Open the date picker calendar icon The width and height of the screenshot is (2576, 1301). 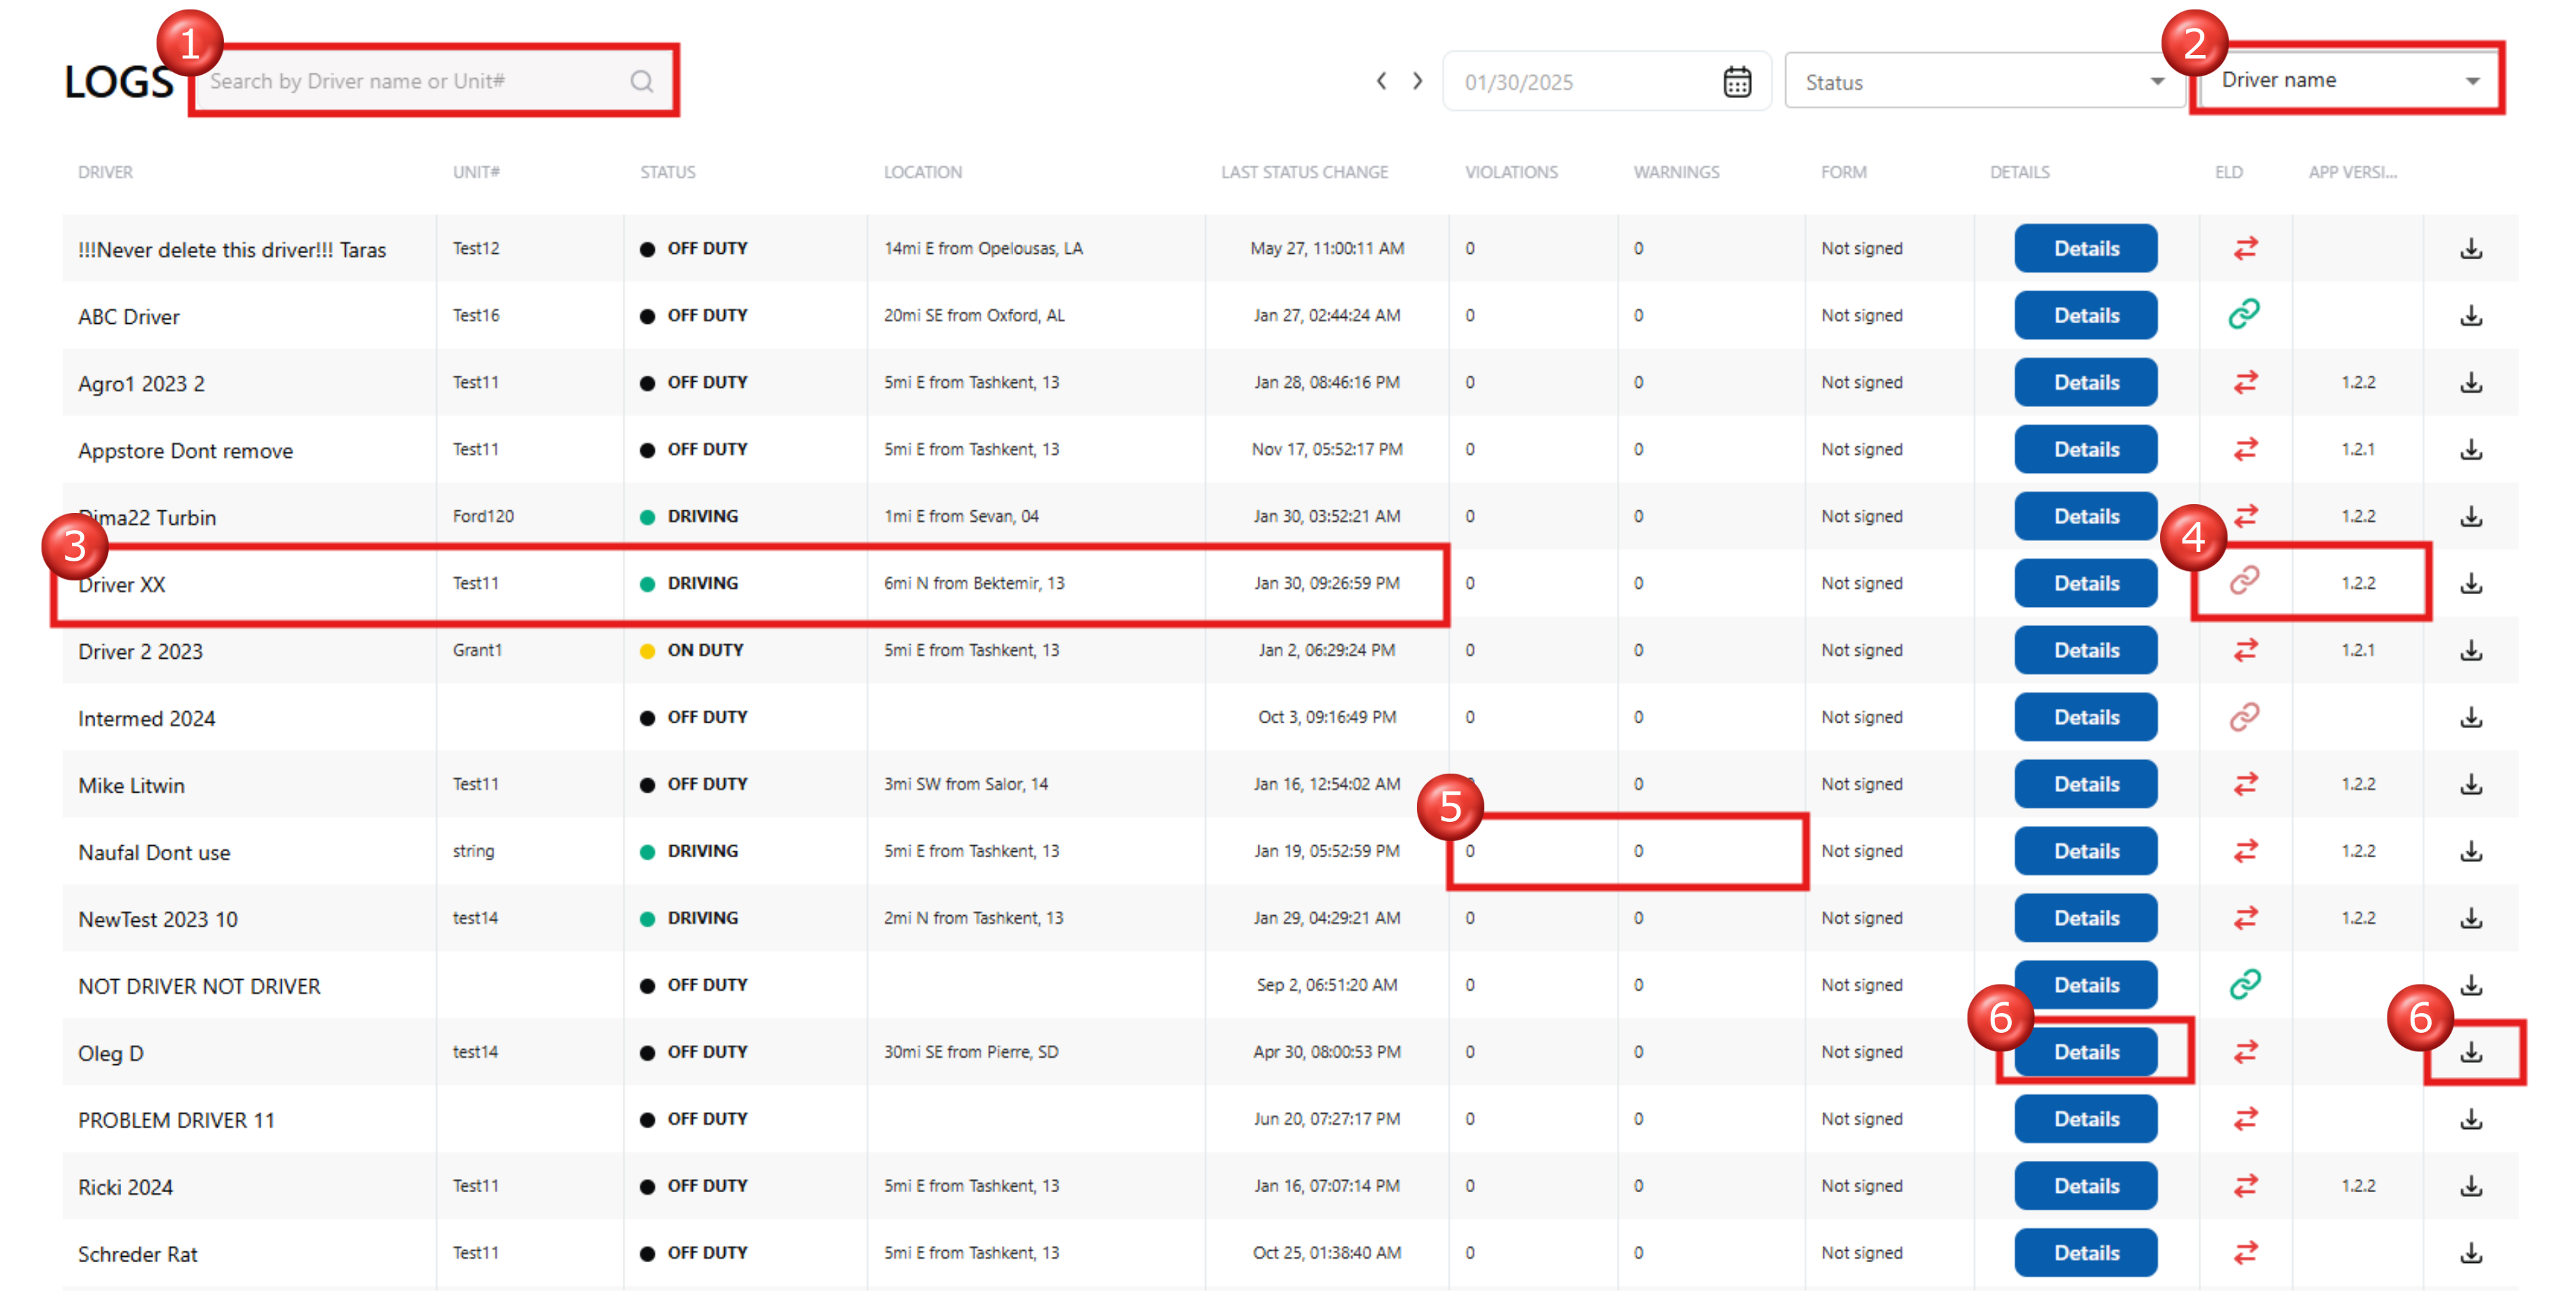coord(1737,82)
